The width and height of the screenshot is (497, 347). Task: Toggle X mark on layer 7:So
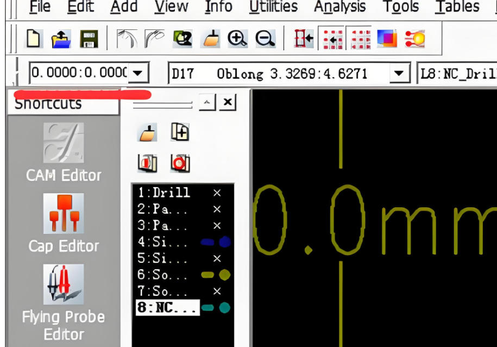217,292
